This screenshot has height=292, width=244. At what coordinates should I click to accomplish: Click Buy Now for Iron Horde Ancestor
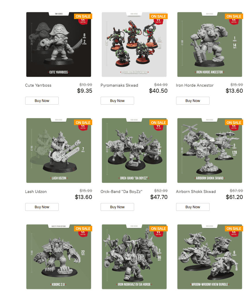point(193,101)
